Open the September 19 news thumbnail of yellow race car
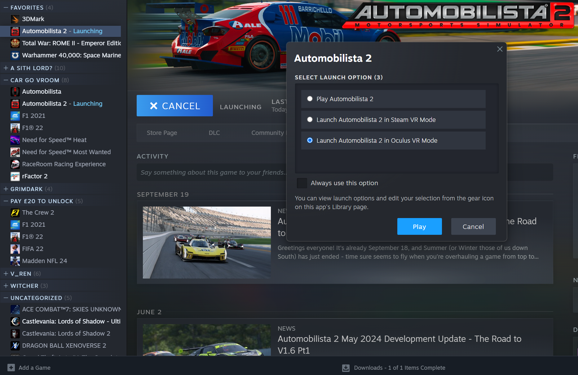This screenshot has height=375, width=578. coord(207,242)
